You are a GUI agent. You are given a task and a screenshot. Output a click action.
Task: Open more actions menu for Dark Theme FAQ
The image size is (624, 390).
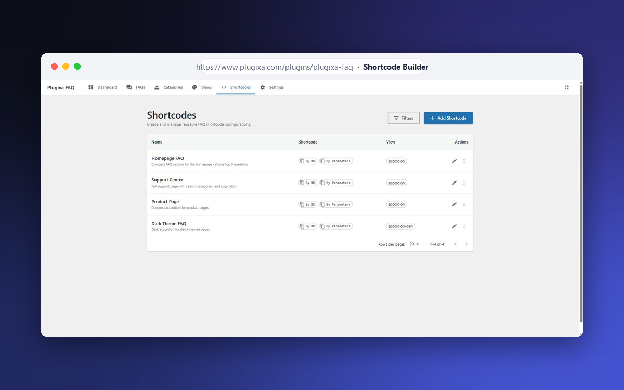464,226
